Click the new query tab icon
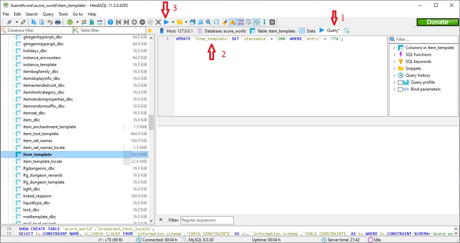 (x=347, y=31)
